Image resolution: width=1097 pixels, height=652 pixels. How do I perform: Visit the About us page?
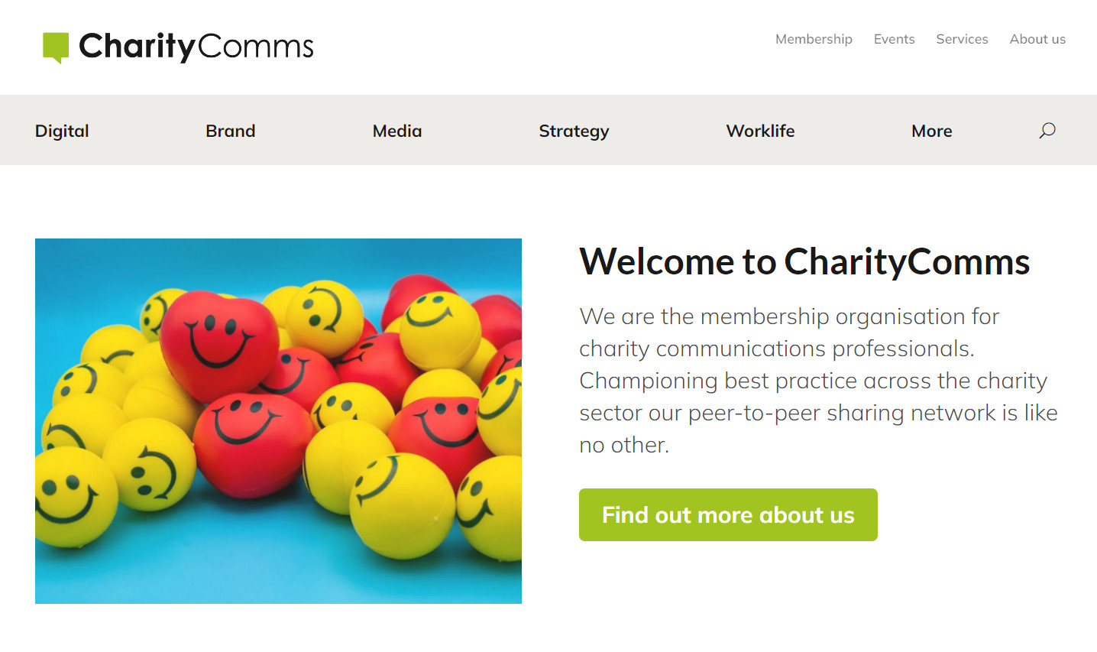(1037, 39)
